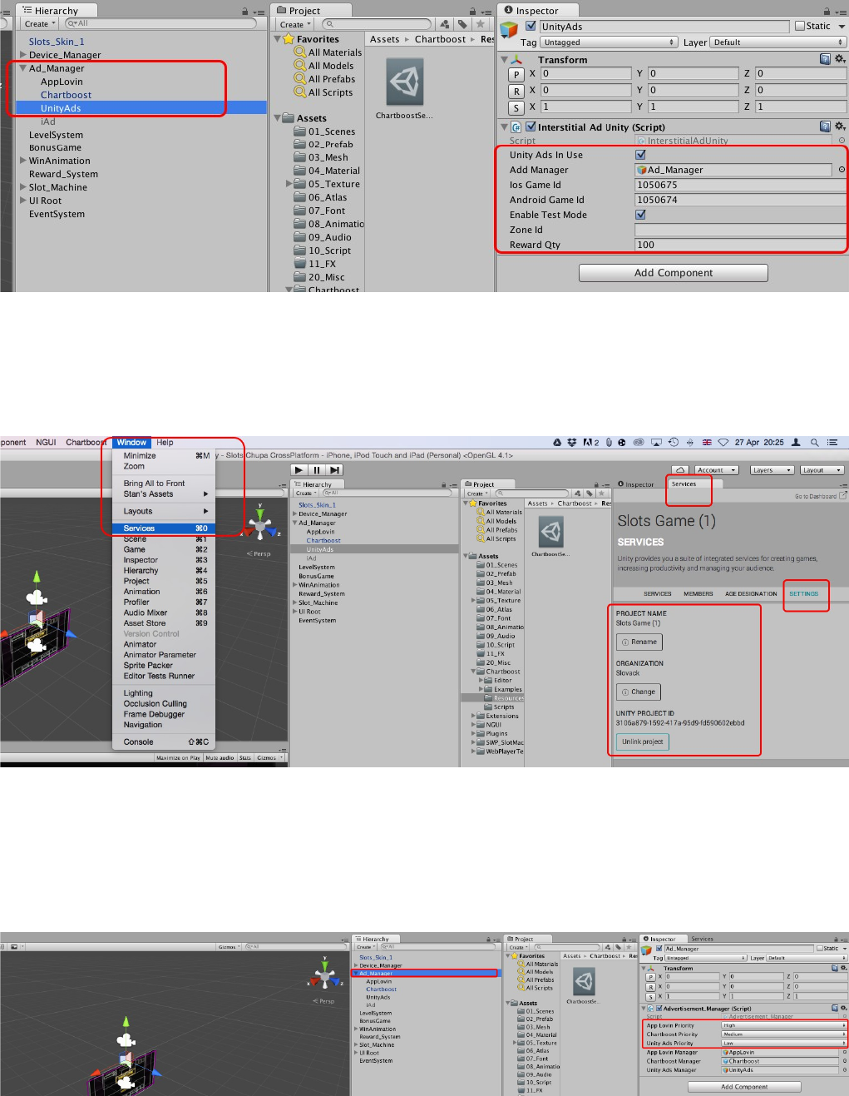Click the 01_Scenes folder in top Project panel
Image resolution: width=849 pixels, height=1096 pixels.
click(x=324, y=131)
